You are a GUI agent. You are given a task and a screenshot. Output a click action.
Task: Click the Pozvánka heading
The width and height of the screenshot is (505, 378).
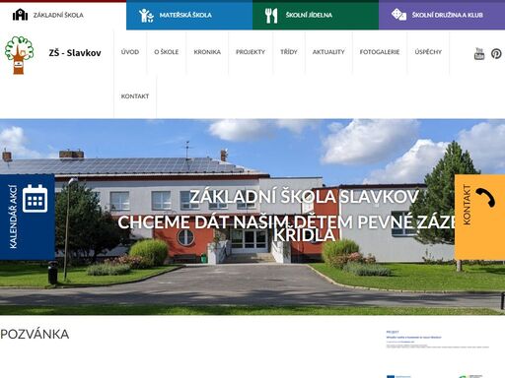[x=35, y=335]
